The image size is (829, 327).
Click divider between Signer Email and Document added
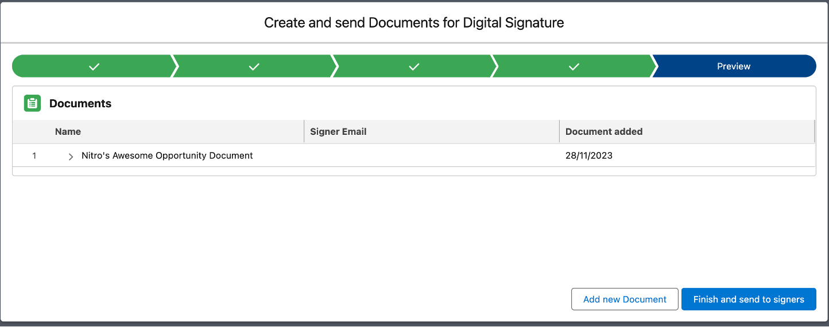pos(559,131)
